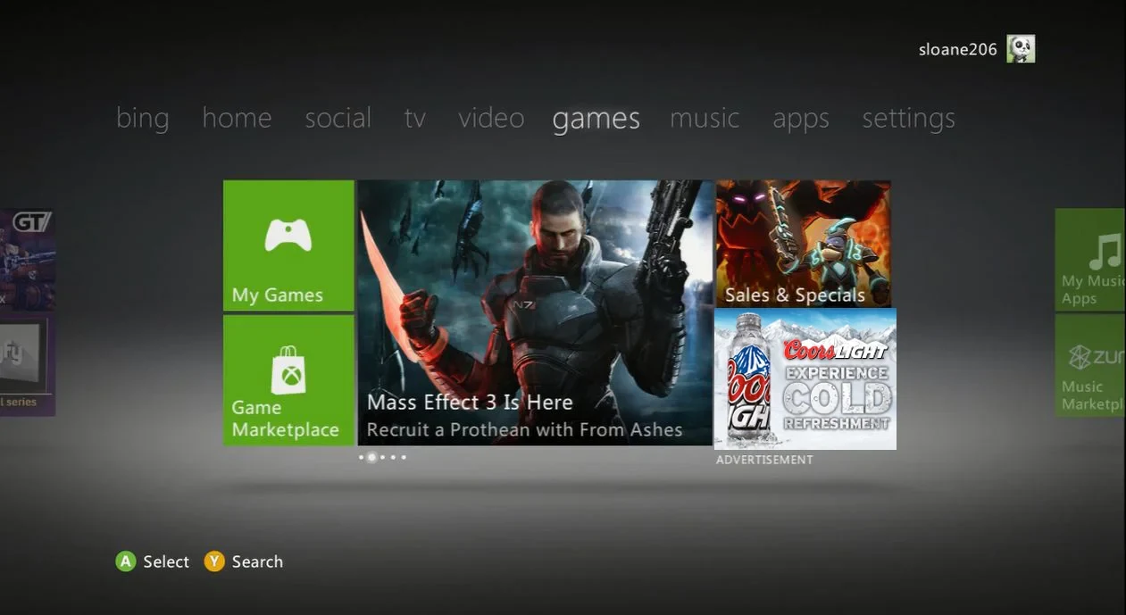This screenshot has width=1126, height=615.
Task: Go to the settings tab
Action: (908, 119)
